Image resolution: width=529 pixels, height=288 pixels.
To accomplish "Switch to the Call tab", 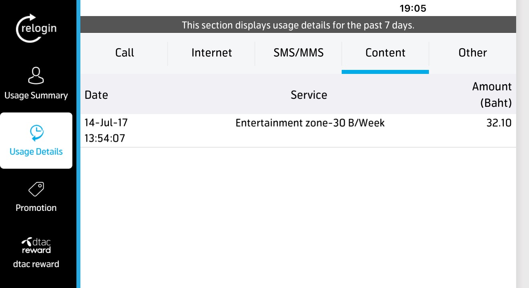I will point(125,53).
